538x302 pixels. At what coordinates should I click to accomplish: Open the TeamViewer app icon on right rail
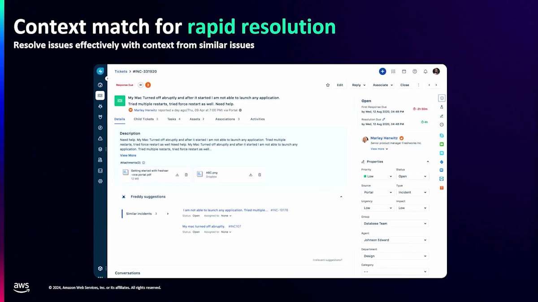[x=442, y=179]
